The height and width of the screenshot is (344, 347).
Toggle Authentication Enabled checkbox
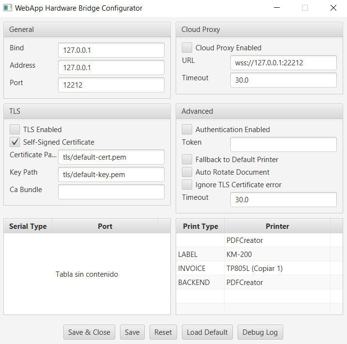click(x=187, y=130)
